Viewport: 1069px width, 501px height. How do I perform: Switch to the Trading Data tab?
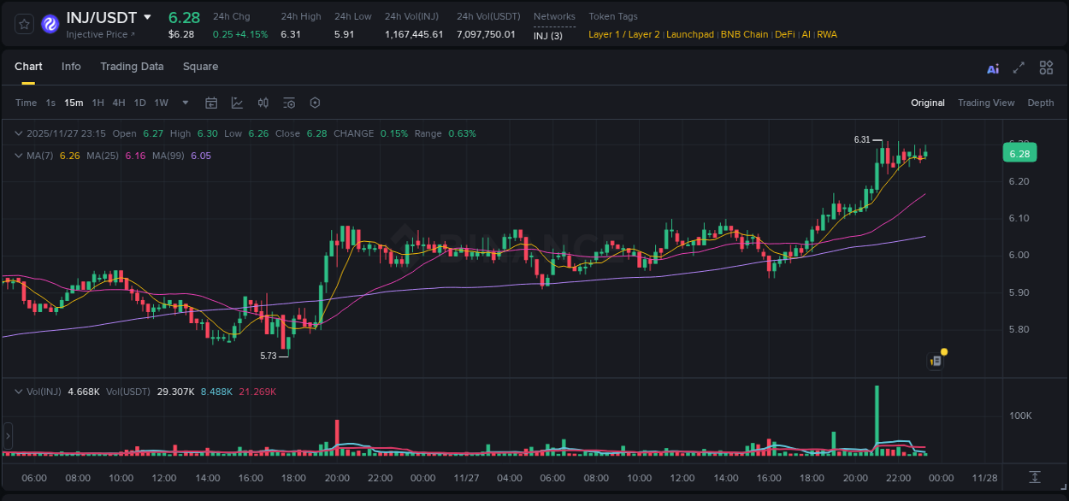point(132,67)
